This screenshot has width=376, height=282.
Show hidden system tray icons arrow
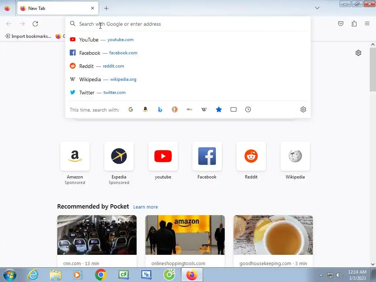321,275
